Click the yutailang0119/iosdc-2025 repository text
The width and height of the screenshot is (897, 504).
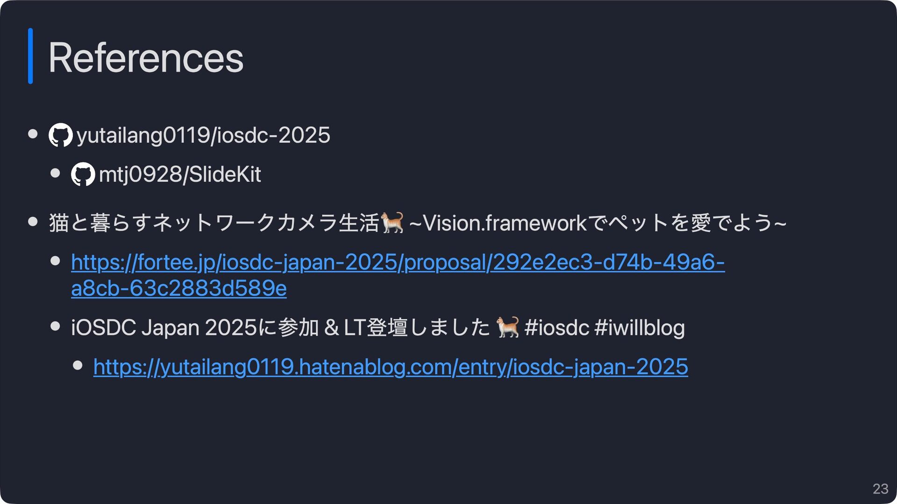(x=203, y=135)
